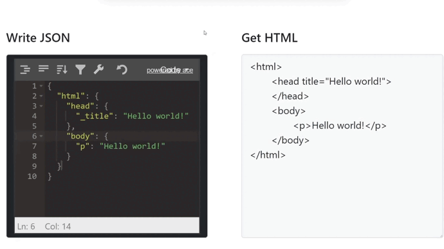Click the closing brace on line 9
This screenshot has width=444, height=249.
59,166
